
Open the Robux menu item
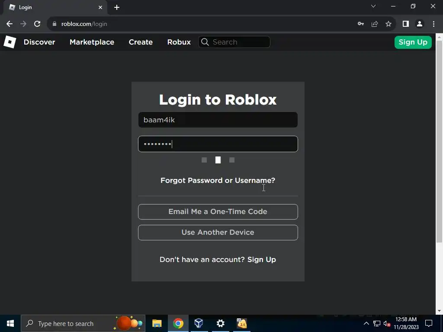(179, 42)
